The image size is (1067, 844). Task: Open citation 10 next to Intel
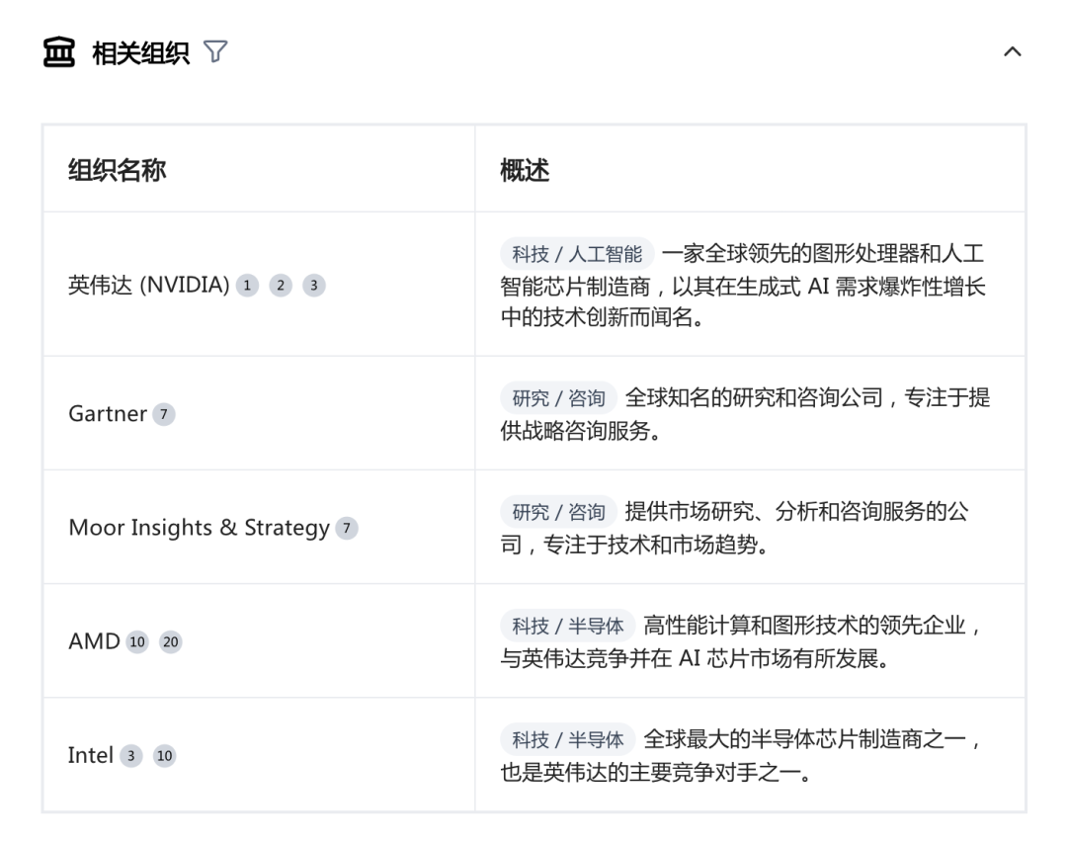[165, 755]
